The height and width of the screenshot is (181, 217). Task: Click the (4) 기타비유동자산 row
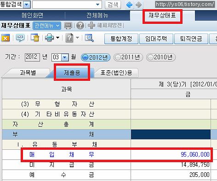(x=67, y=114)
